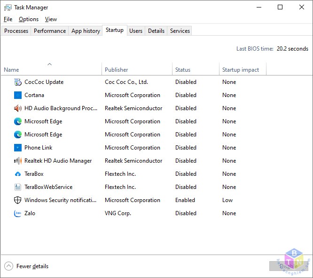Click the Realtek HD Audio Manager icon
This screenshot has width=313, height=278.
(x=18, y=161)
